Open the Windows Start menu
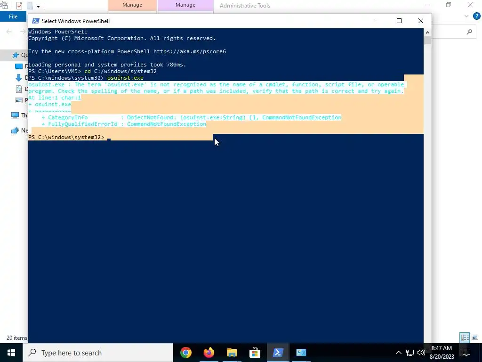 [x=11, y=353]
